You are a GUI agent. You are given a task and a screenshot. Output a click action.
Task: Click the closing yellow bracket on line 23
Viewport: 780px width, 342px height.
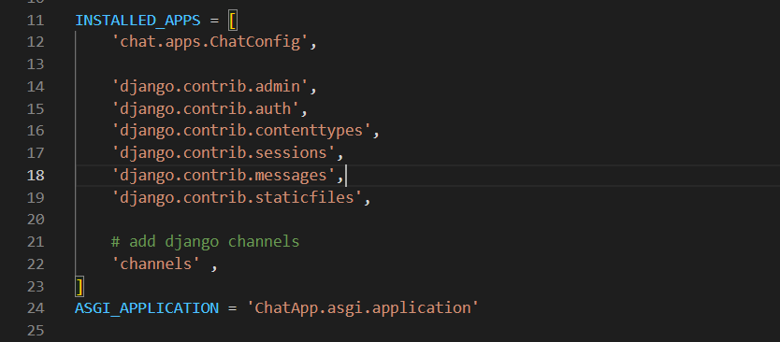(x=79, y=287)
